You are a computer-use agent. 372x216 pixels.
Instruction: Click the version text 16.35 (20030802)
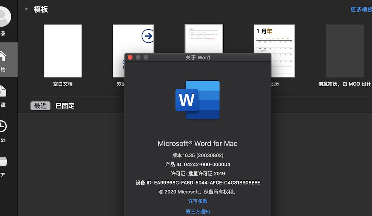198,155
